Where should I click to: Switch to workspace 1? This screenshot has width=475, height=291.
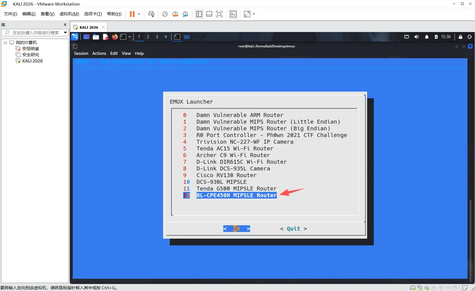(x=139, y=37)
